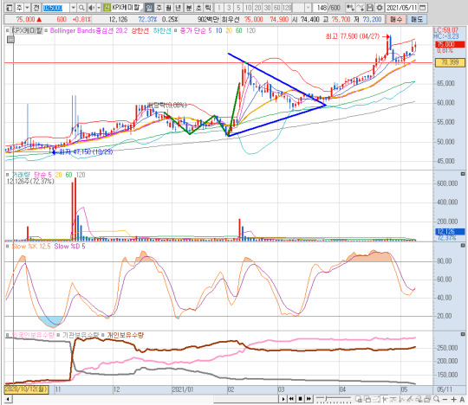Viewport: 468px width, 405px height.
Task: Select the 틱 (tick) period tab
Action: point(208,8)
